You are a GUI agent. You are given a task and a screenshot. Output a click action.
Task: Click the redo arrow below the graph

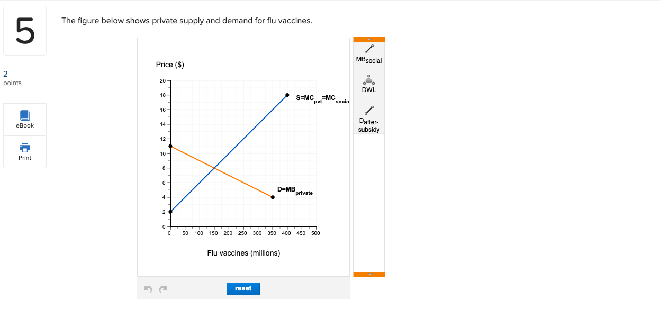pos(163,288)
